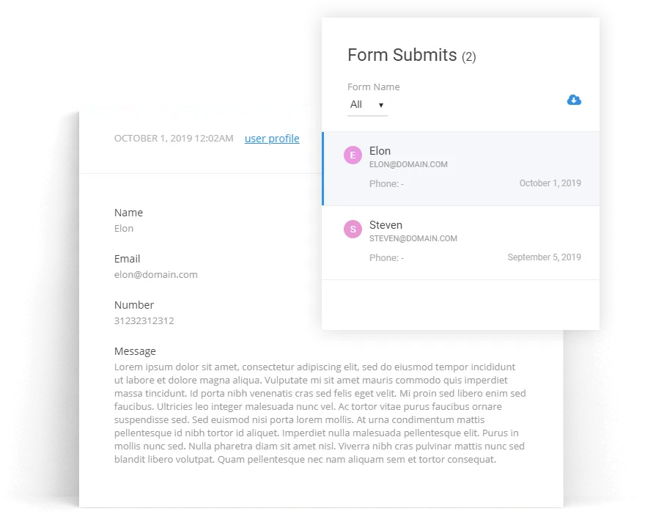This screenshot has height=514, width=645.
Task: Click the Form Submits heading
Action: (412, 55)
